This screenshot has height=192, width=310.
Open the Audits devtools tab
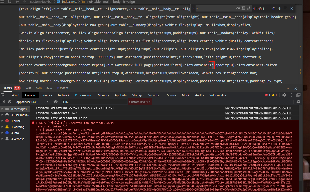(199, 95)
